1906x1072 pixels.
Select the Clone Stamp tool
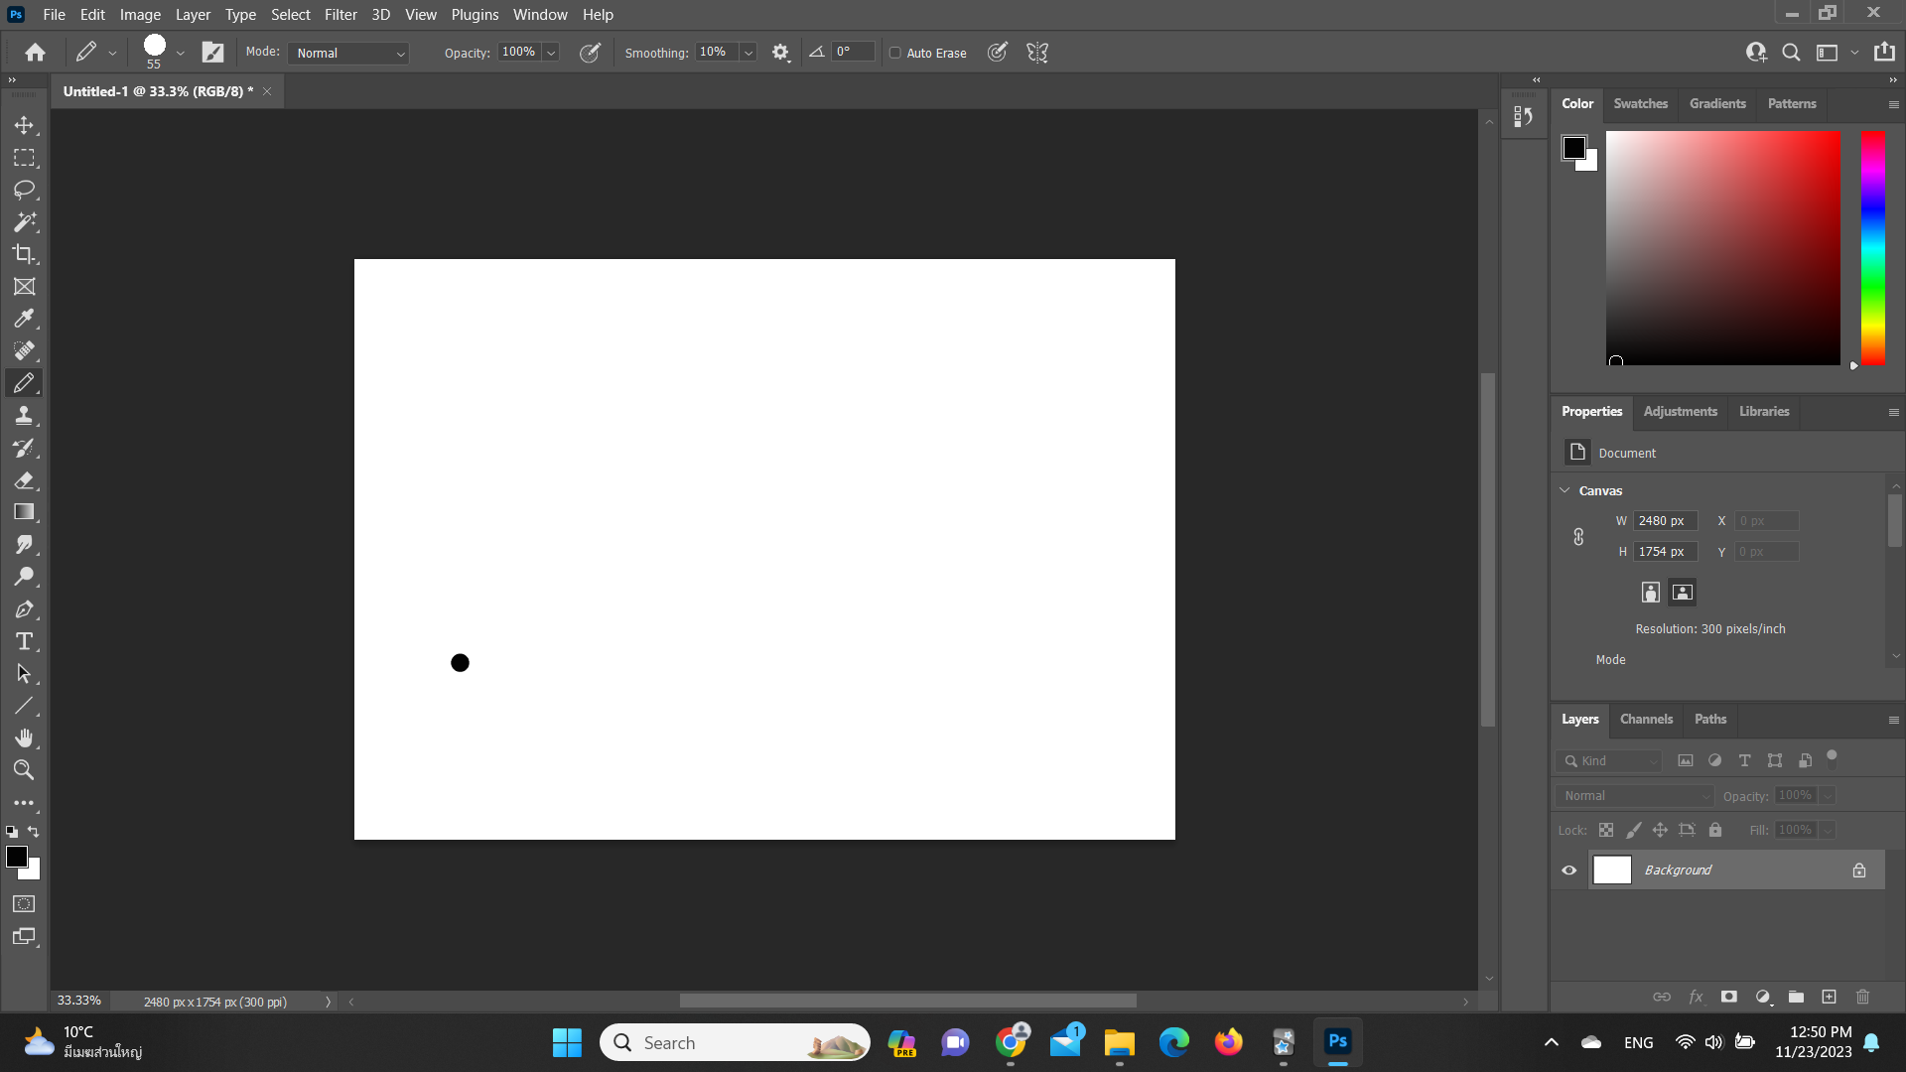(x=25, y=415)
